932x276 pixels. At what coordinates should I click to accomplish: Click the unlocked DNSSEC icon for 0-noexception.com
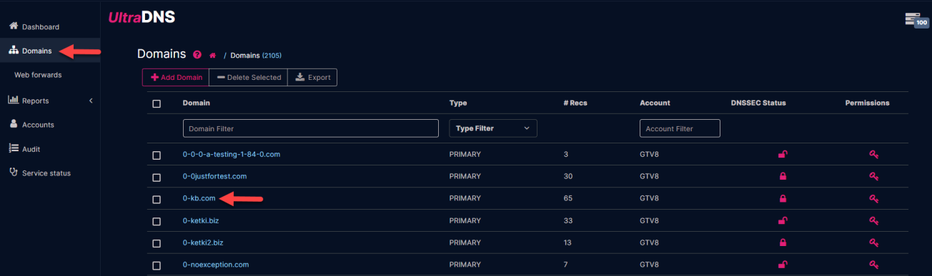783,265
